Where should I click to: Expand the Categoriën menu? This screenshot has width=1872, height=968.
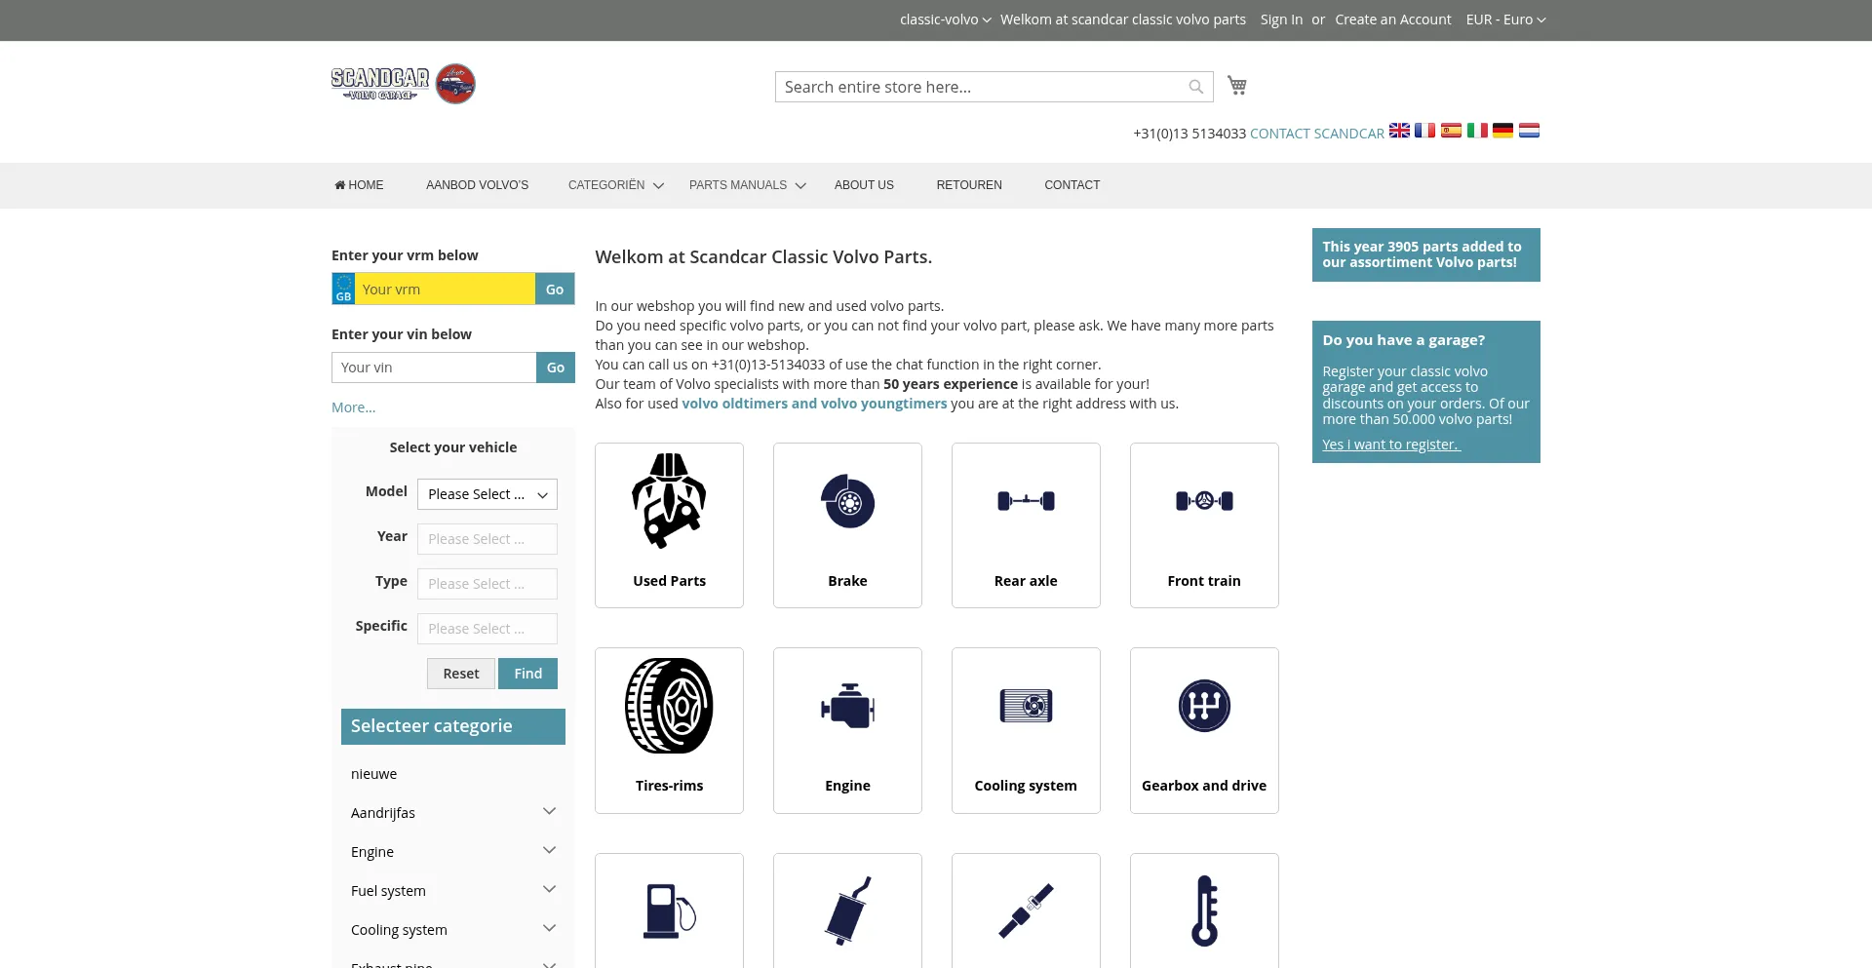tap(615, 185)
